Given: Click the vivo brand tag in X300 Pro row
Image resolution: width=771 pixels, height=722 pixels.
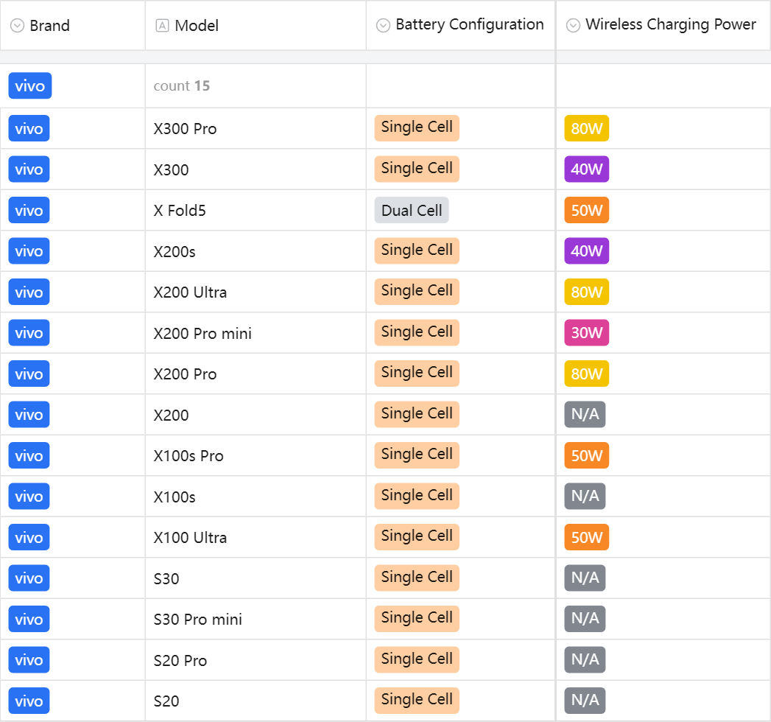Looking at the screenshot, I should pyautogui.click(x=29, y=128).
